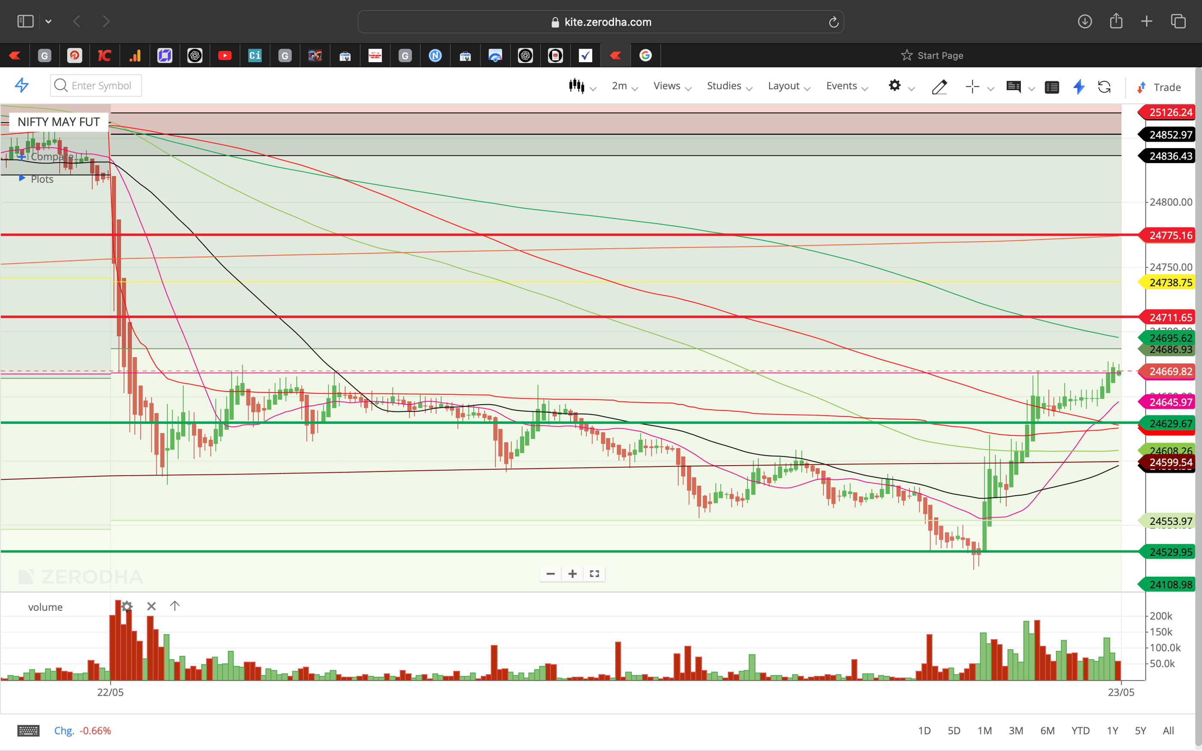Open the Events menu
The image size is (1202, 751).
click(842, 85)
